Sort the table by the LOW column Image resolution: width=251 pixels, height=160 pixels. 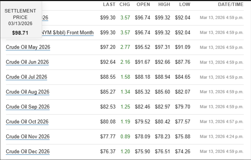click(x=185, y=4)
